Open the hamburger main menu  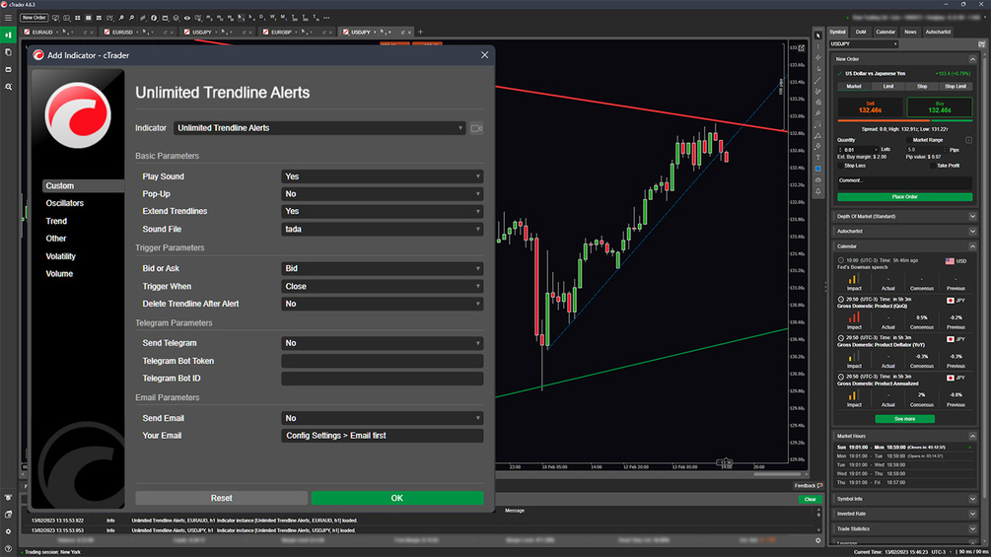8,18
